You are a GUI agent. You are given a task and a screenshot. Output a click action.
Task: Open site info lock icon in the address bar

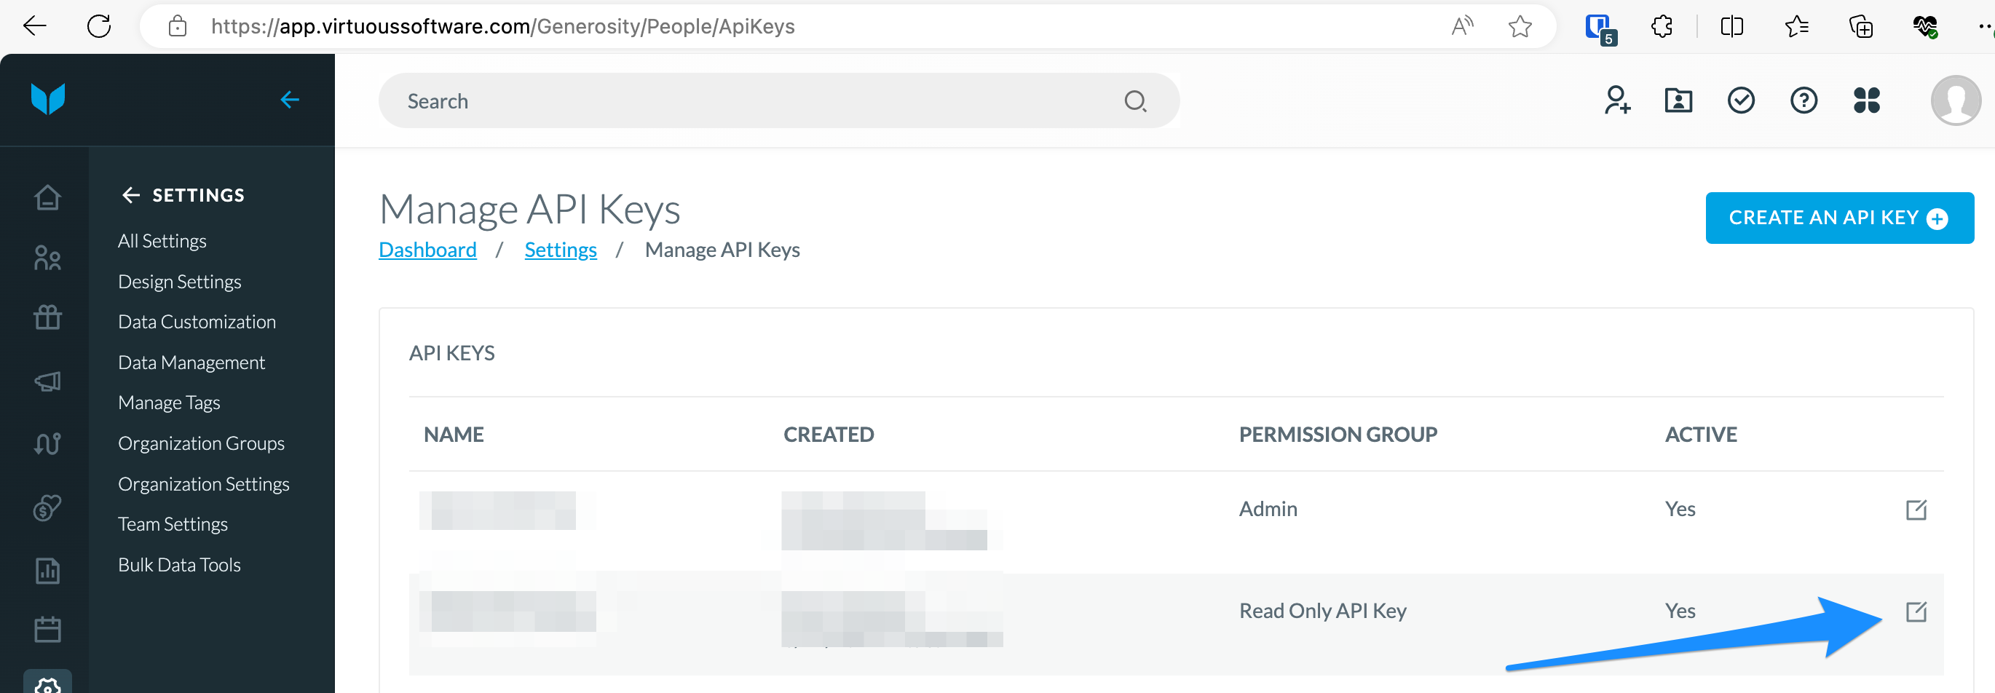[178, 26]
